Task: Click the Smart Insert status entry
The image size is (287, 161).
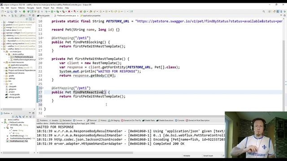Action: pos(208,156)
